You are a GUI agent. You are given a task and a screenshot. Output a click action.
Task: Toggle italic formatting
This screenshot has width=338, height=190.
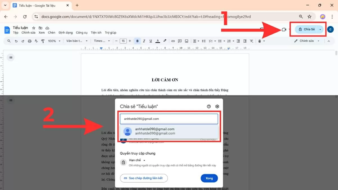(x=144, y=41)
